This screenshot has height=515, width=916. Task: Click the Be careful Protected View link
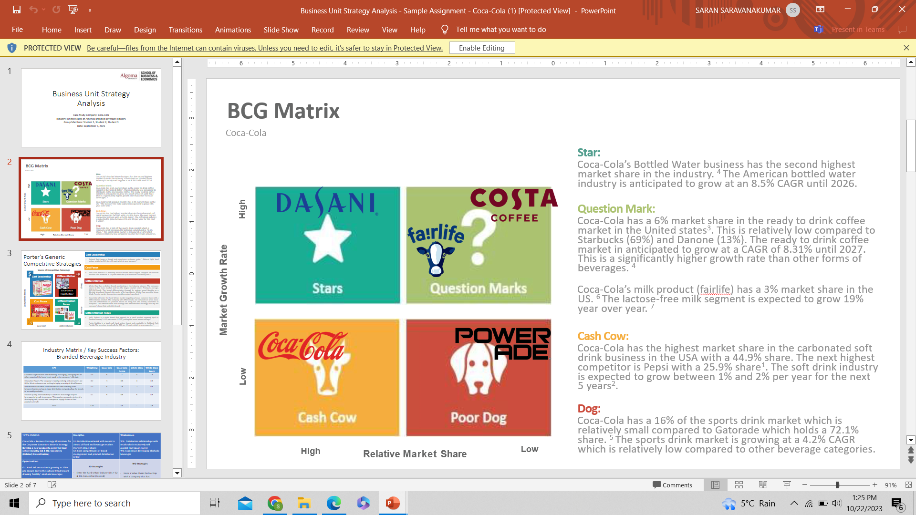[x=265, y=48]
